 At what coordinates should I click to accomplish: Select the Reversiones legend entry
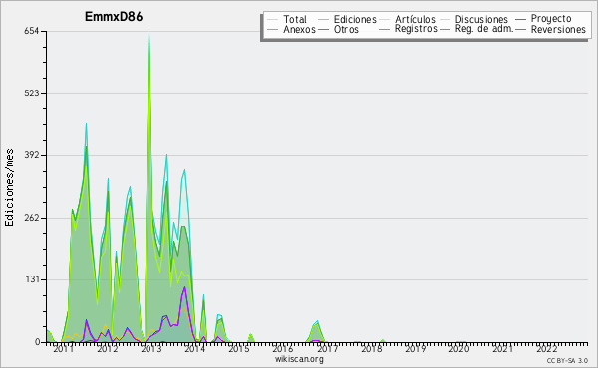tap(550, 29)
